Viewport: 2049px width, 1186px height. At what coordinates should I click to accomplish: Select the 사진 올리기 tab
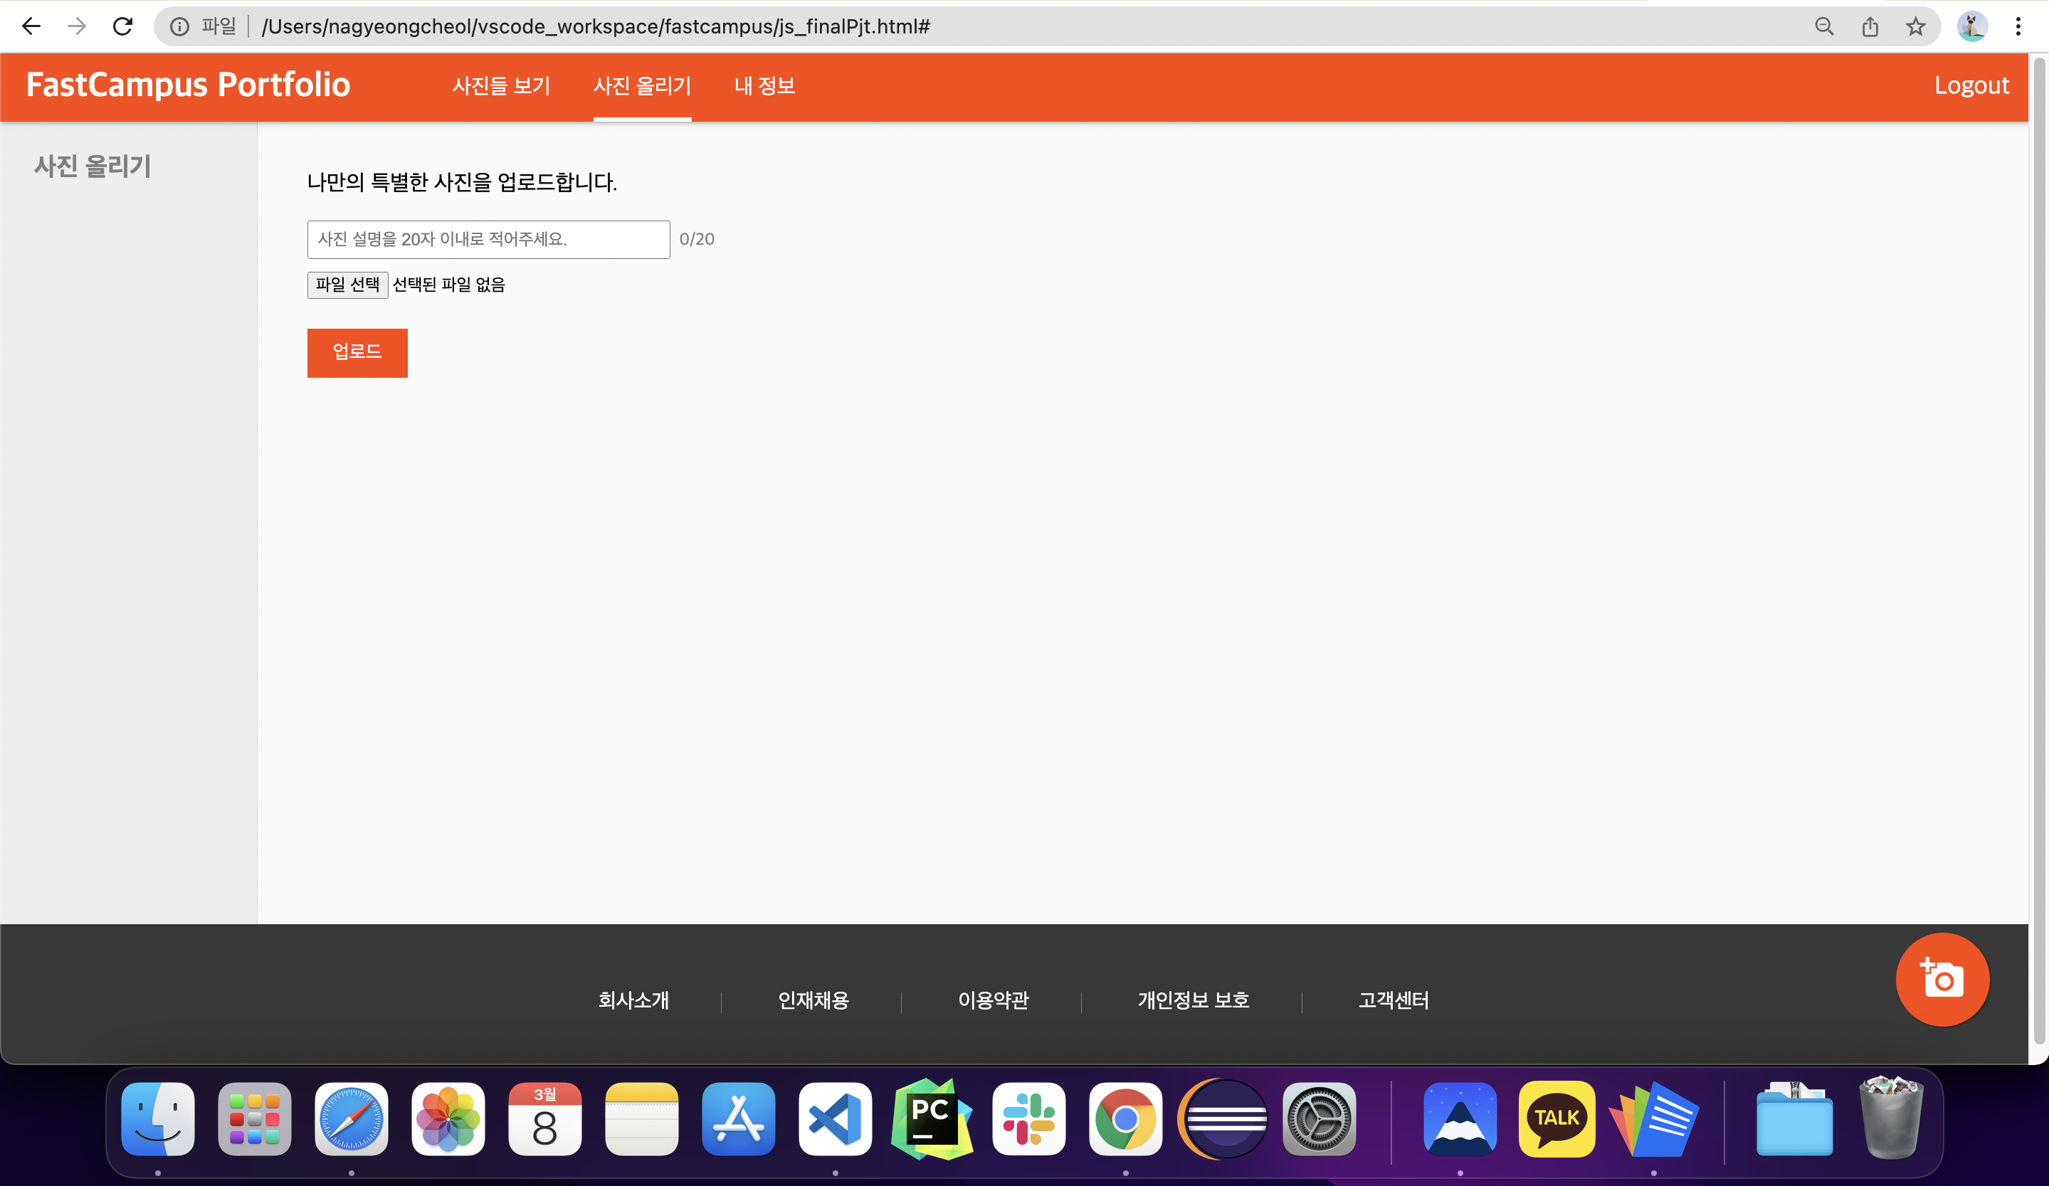(641, 85)
